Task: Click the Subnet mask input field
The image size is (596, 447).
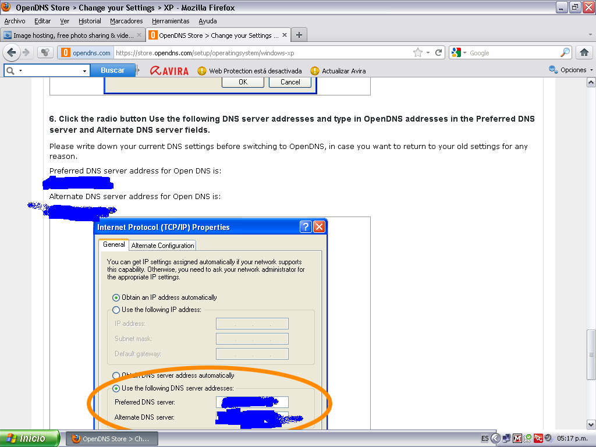Action: coord(252,339)
